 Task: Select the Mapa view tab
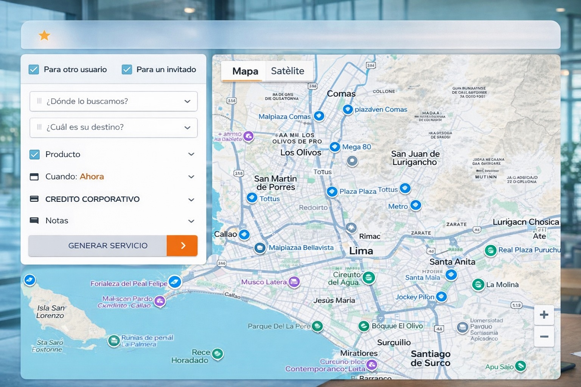(245, 71)
